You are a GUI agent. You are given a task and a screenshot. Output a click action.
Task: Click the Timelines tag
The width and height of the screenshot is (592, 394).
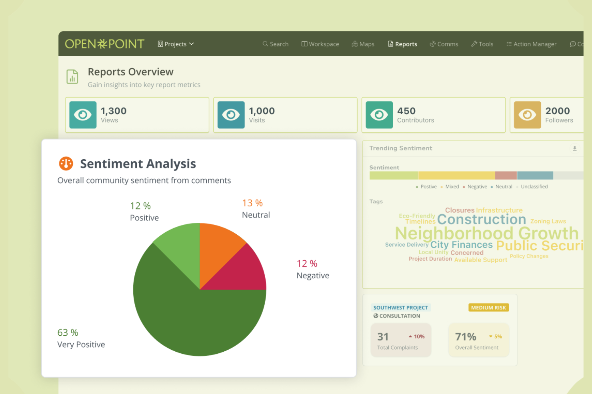click(420, 222)
